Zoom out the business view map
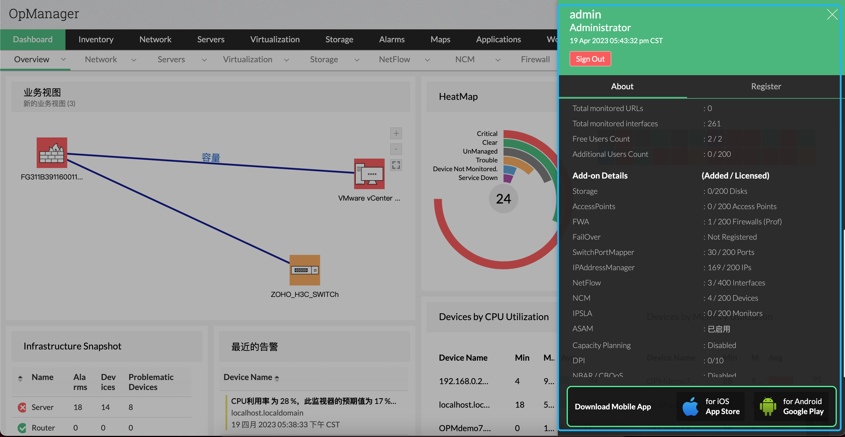Viewport: 845px width, 437px height. click(396, 149)
